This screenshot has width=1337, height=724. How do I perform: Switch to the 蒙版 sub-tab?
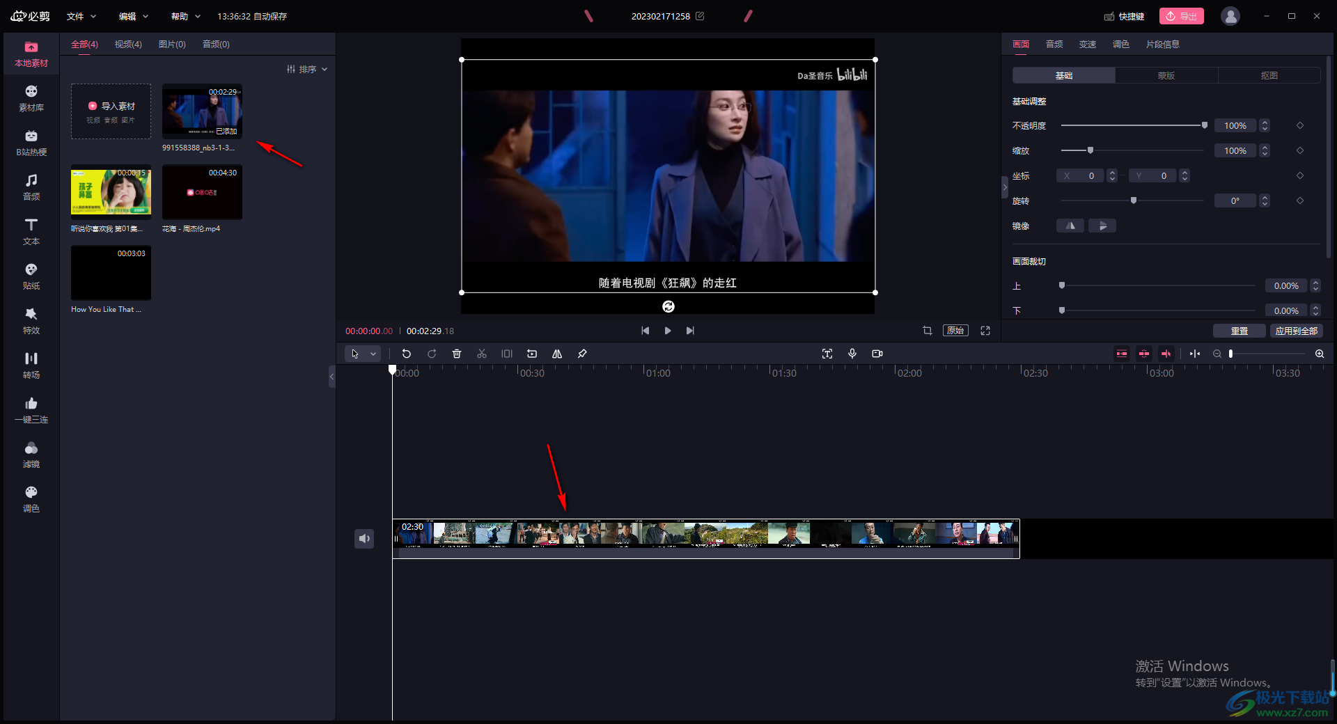click(1166, 75)
